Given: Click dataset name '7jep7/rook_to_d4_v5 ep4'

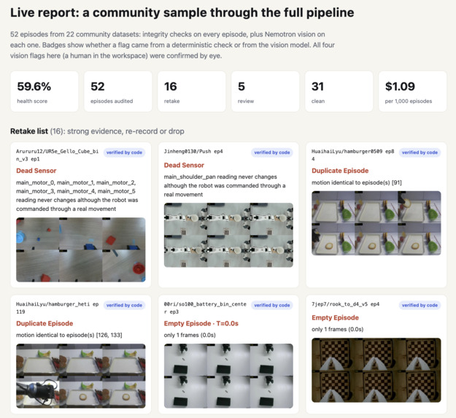Looking at the screenshot, I should pos(346,304).
